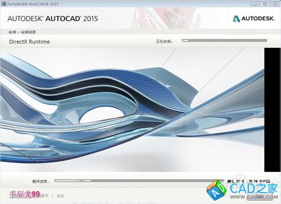Viewport: 281px width, 204px height.
Task: Click the AUTODESK AUTOCAD 2015 heading
Action: click(53, 19)
